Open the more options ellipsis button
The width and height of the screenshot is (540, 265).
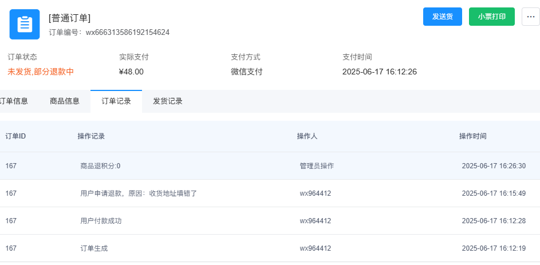531,17
